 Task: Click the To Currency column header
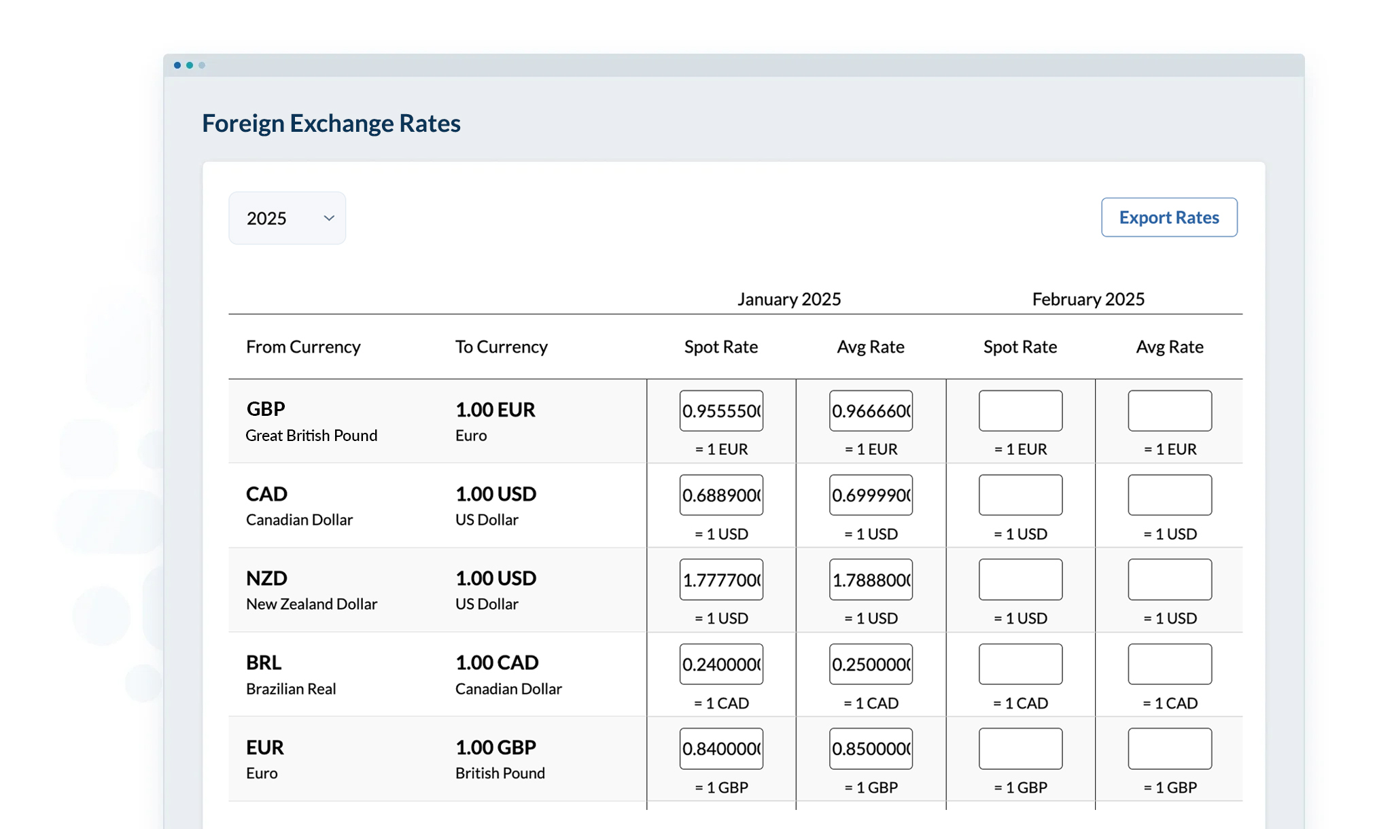click(501, 347)
